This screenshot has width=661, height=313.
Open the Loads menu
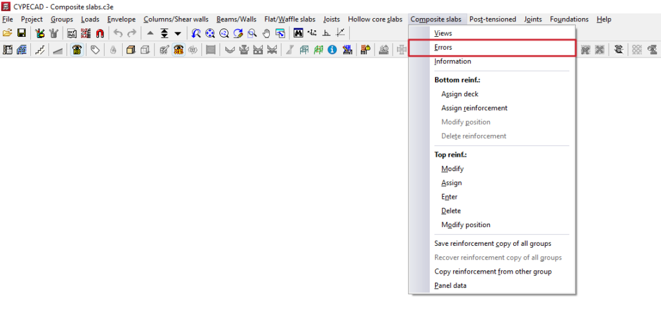(x=90, y=19)
